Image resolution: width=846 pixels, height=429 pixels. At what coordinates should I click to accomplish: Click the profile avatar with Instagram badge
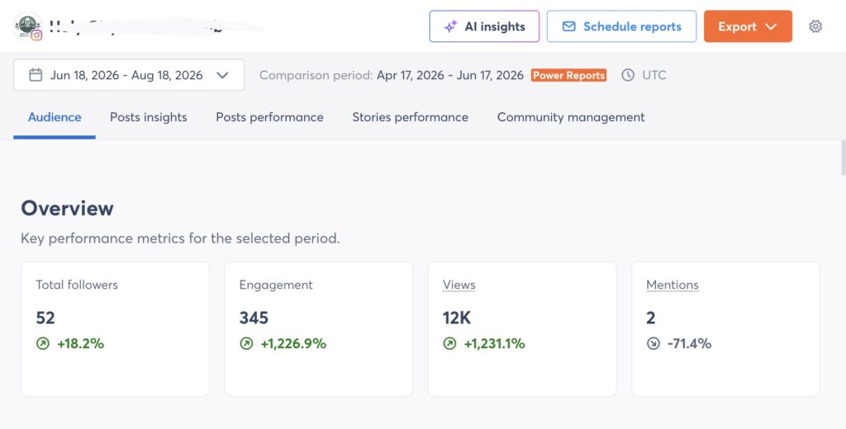point(27,26)
